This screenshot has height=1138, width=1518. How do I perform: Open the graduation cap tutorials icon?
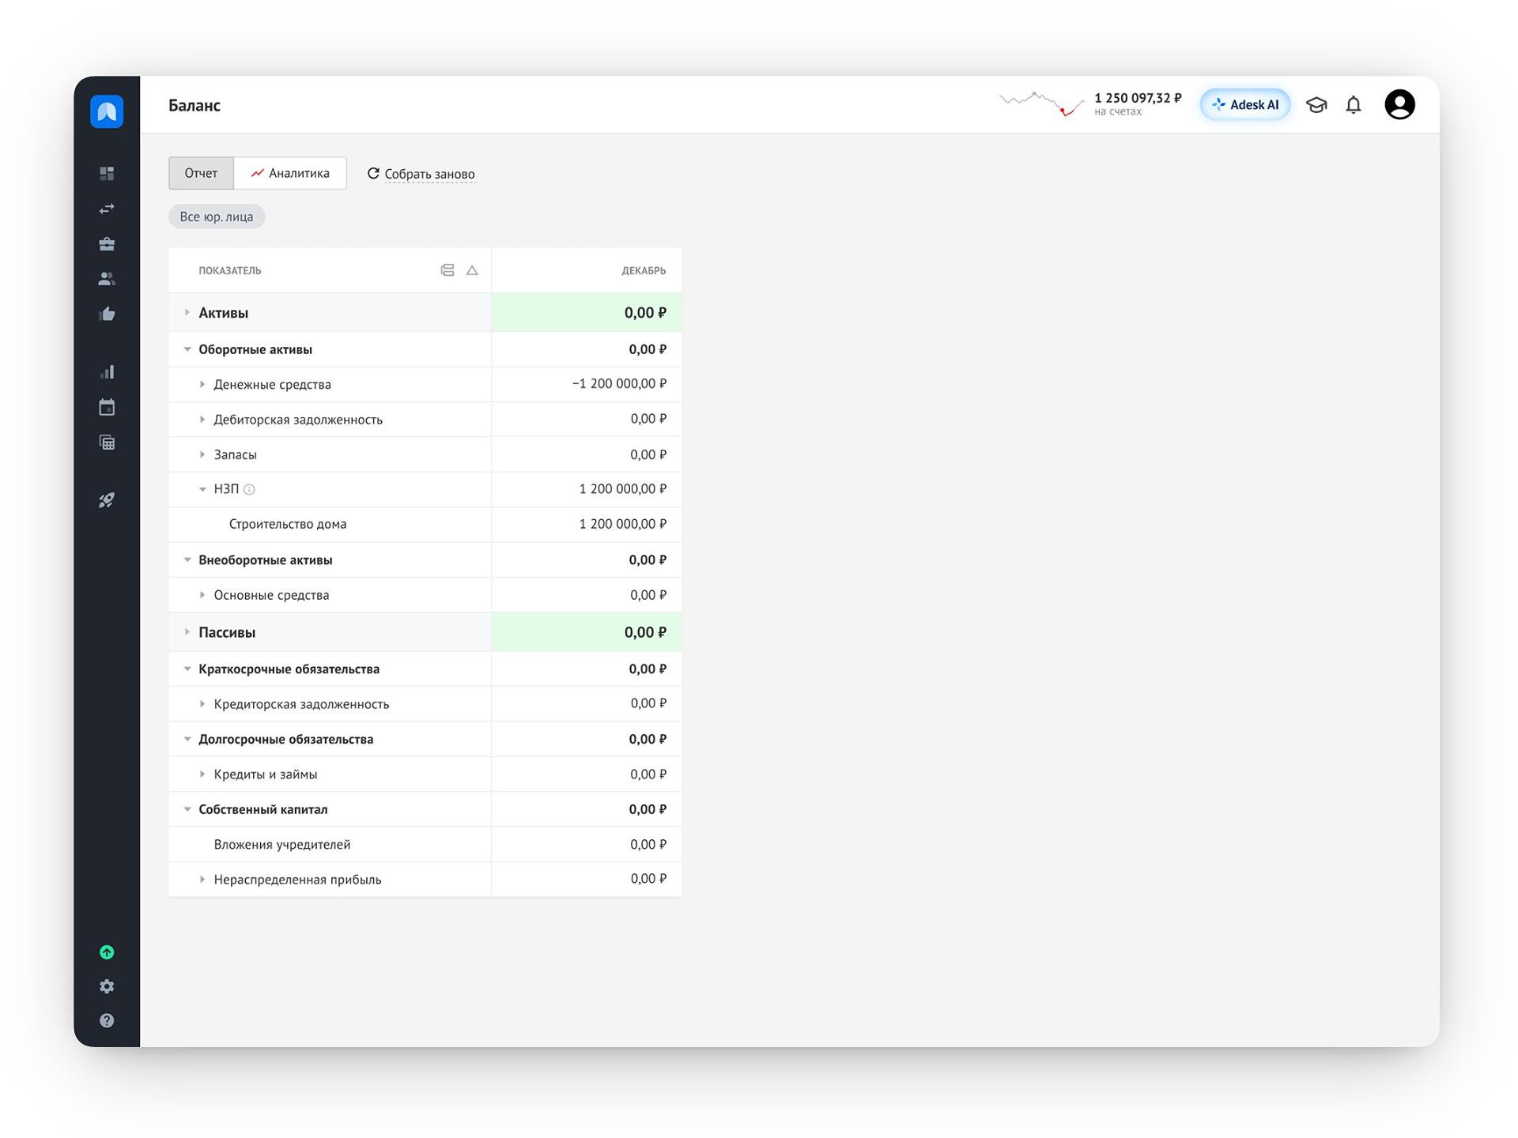tap(1316, 105)
